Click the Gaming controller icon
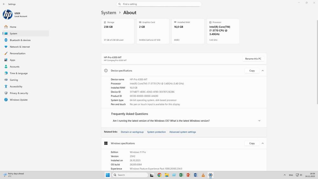Screen dimensions: 318x179 [6, 80]
